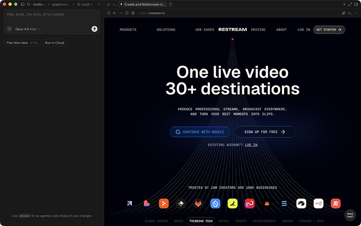Toggle the right side panel icon
The image size is (361, 226).
click(356, 4)
